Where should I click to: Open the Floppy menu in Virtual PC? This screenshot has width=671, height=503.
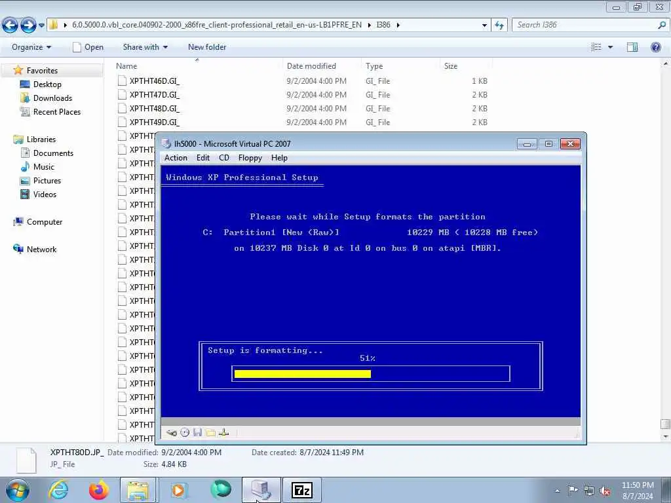click(x=250, y=158)
